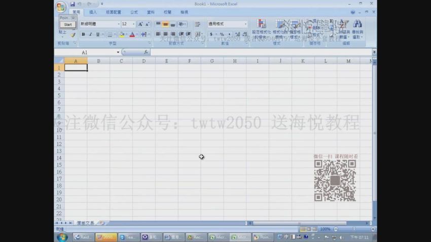The height and width of the screenshot is (242, 431).
Task: Open the Fill Color dropdown arrow
Action: (x=126, y=34)
